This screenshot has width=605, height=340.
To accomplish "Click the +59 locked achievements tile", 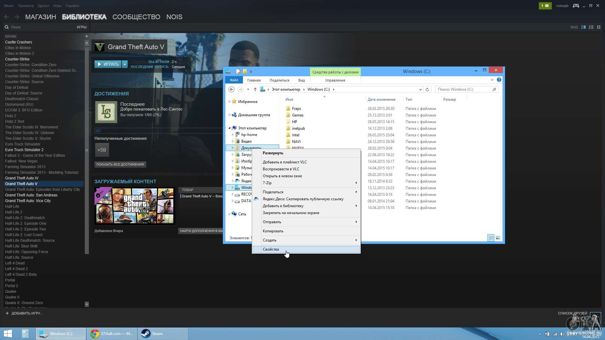I will tap(102, 150).
